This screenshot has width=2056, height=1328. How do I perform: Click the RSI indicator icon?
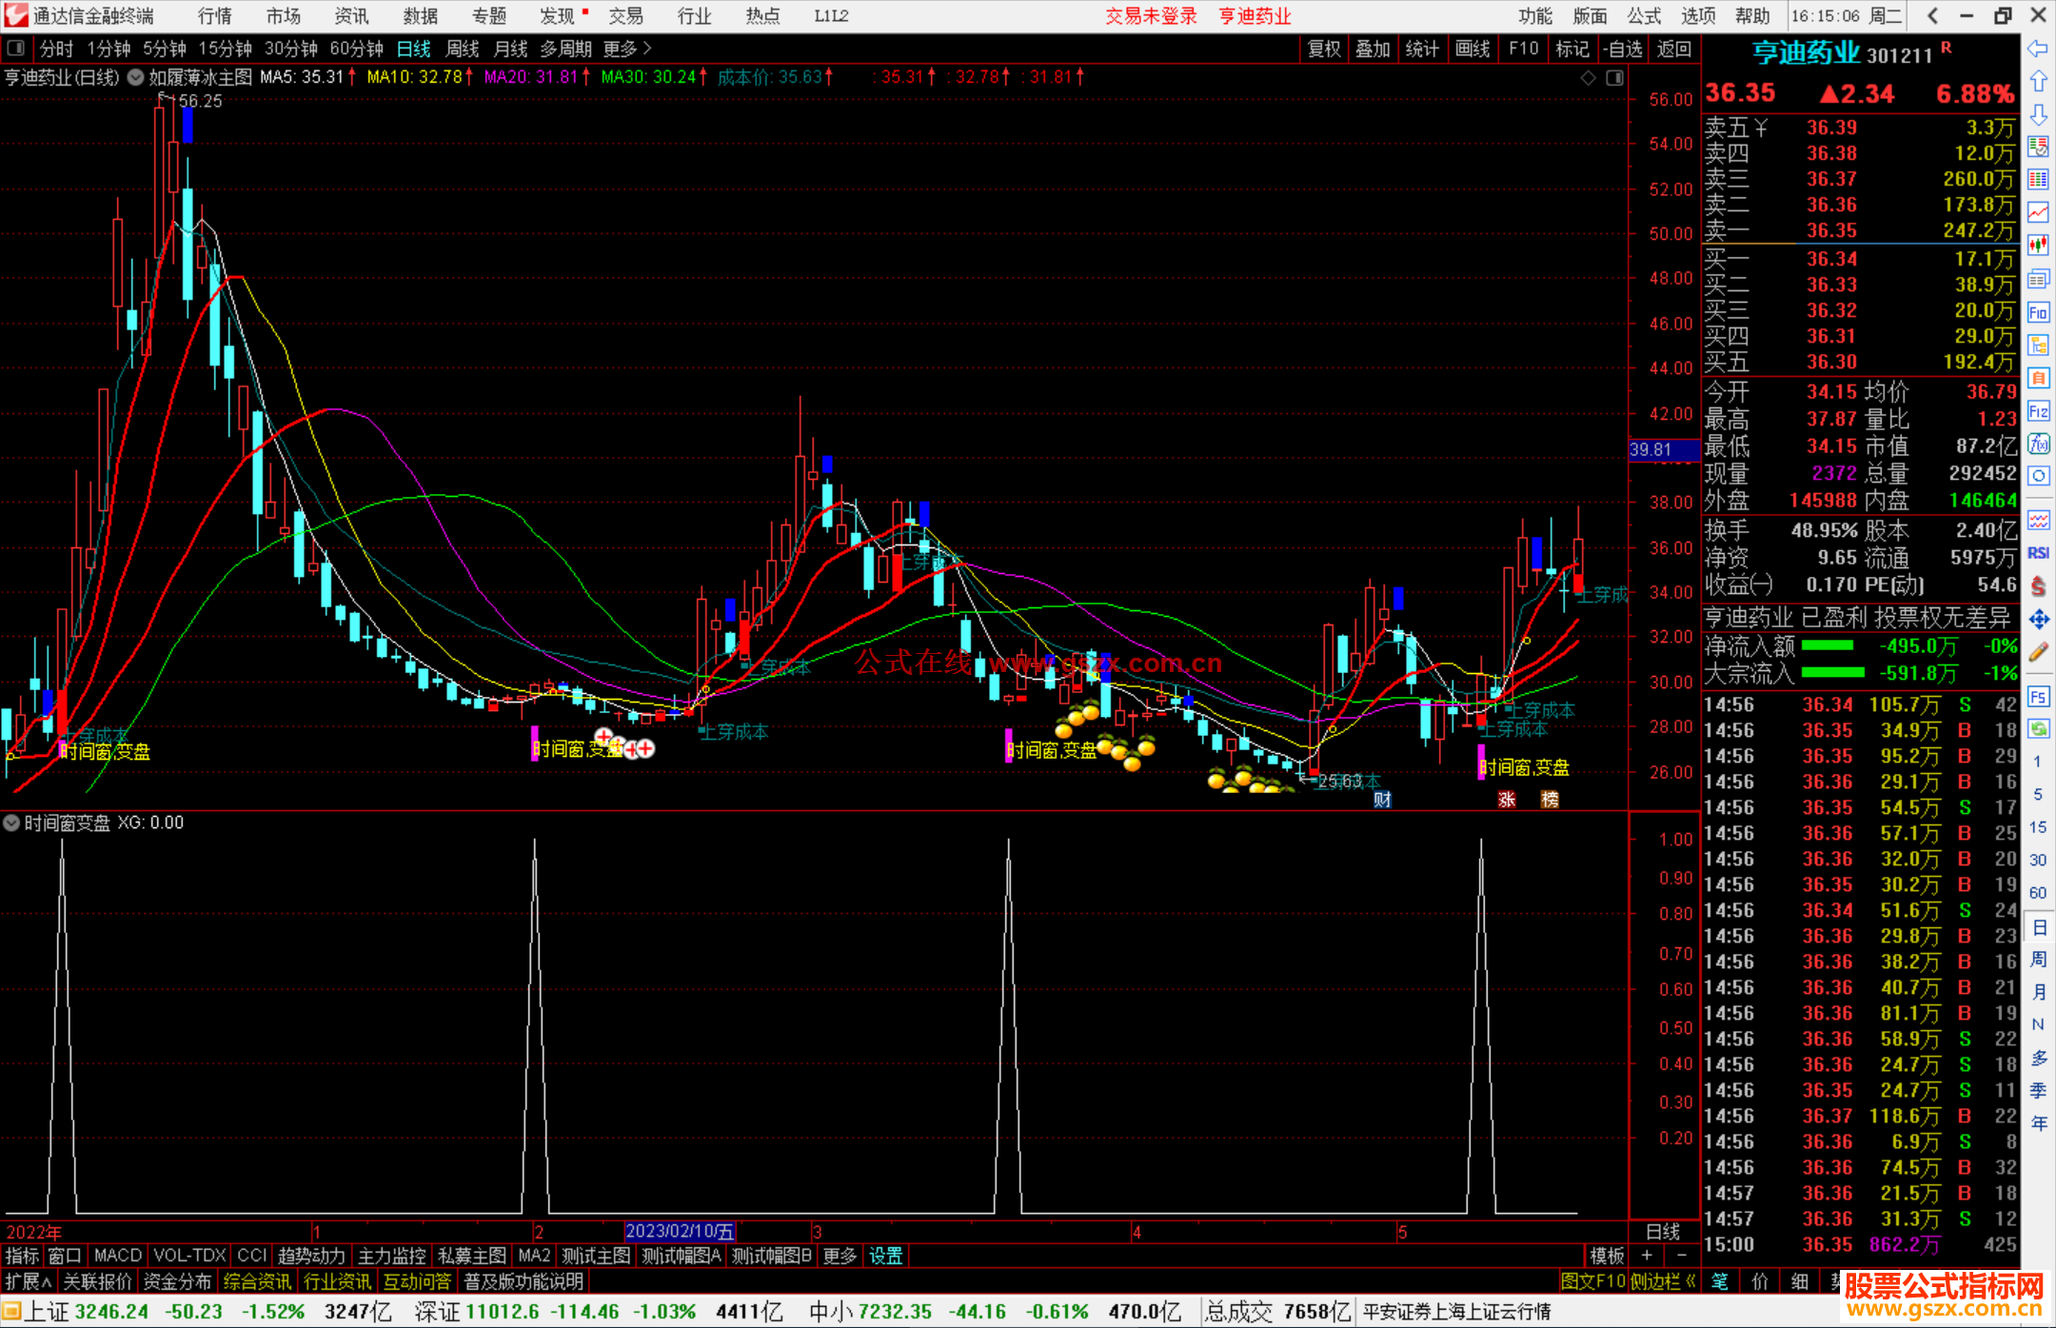2038,553
